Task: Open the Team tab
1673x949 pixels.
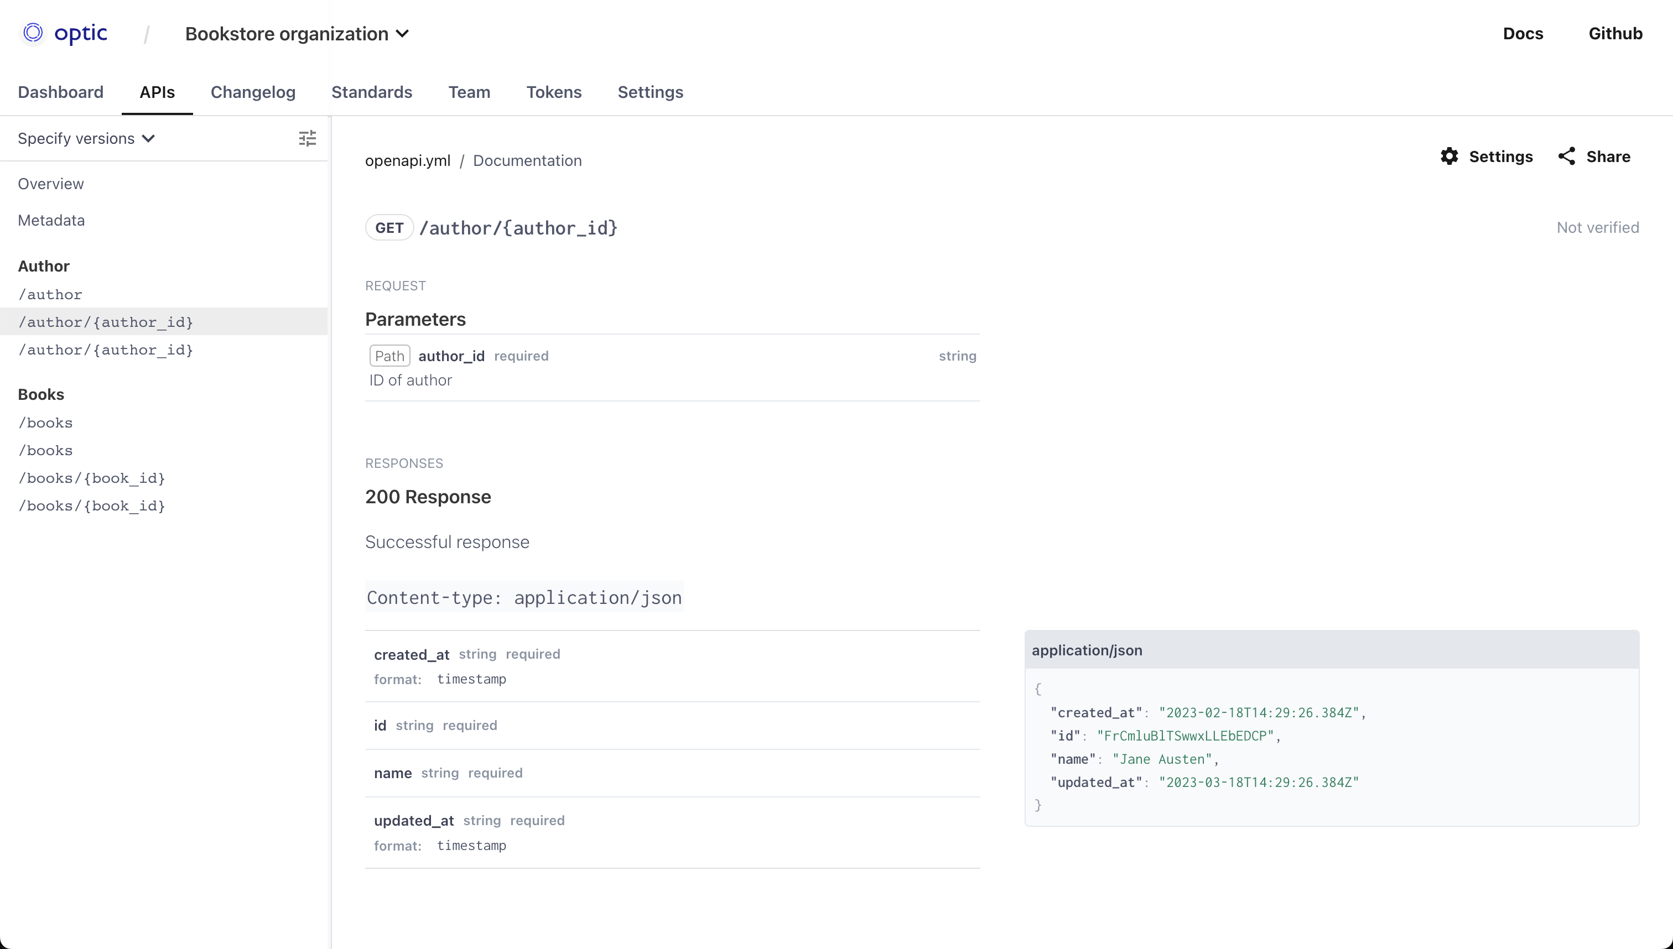Action: tap(470, 92)
